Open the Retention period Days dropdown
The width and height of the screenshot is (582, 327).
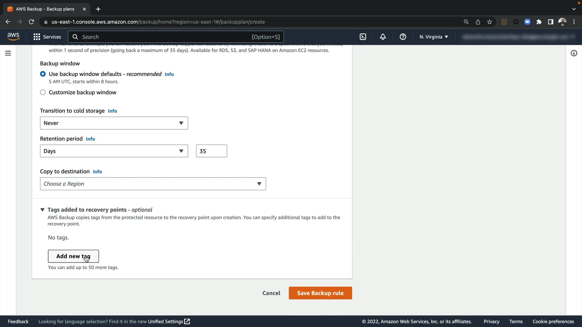pos(114,151)
